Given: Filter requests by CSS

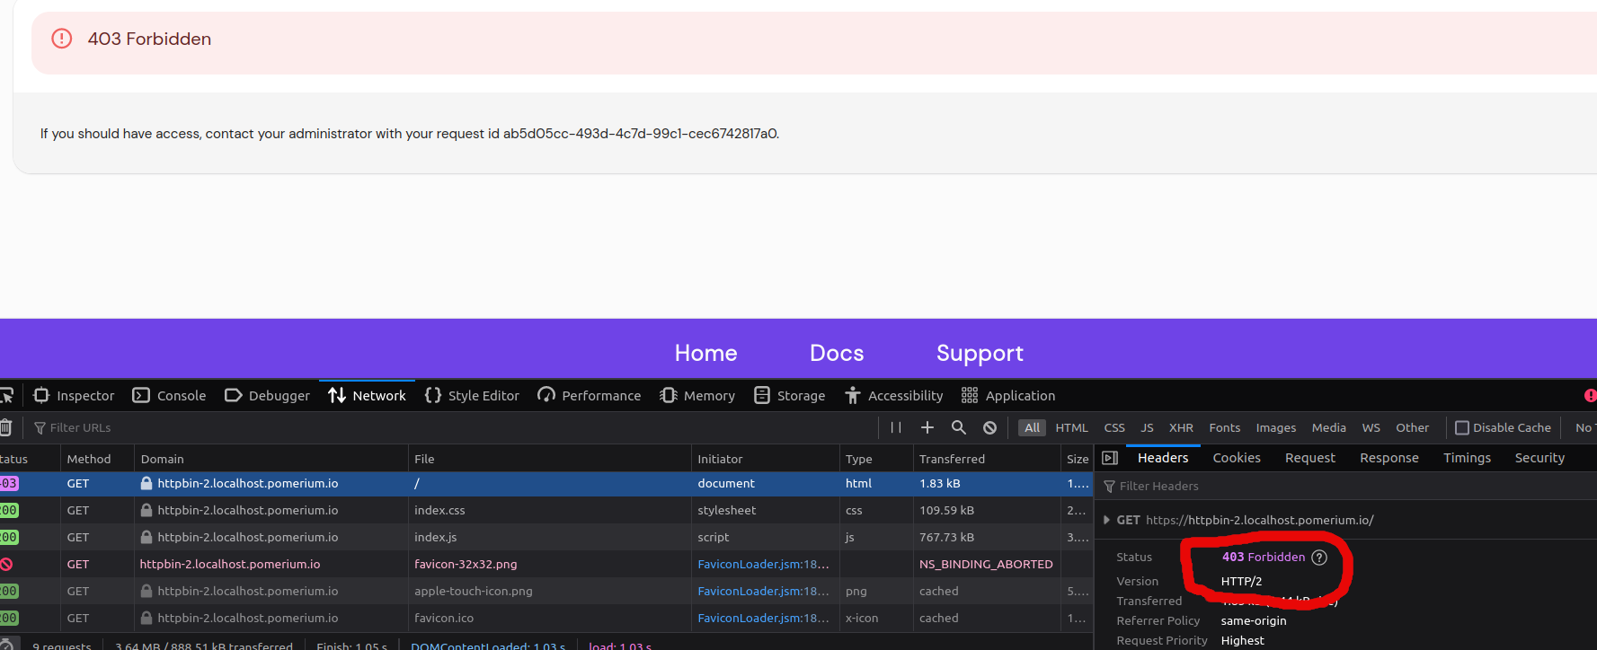Looking at the screenshot, I should [x=1114, y=427].
